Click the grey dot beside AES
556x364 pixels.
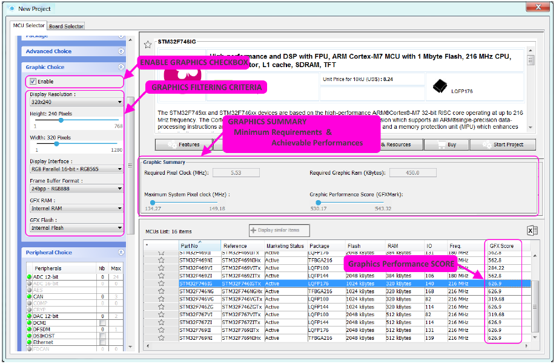[30, 290]
